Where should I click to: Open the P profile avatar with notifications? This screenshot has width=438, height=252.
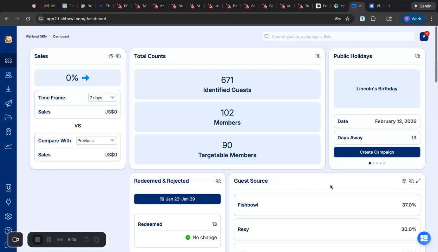[x=424, y=36]
